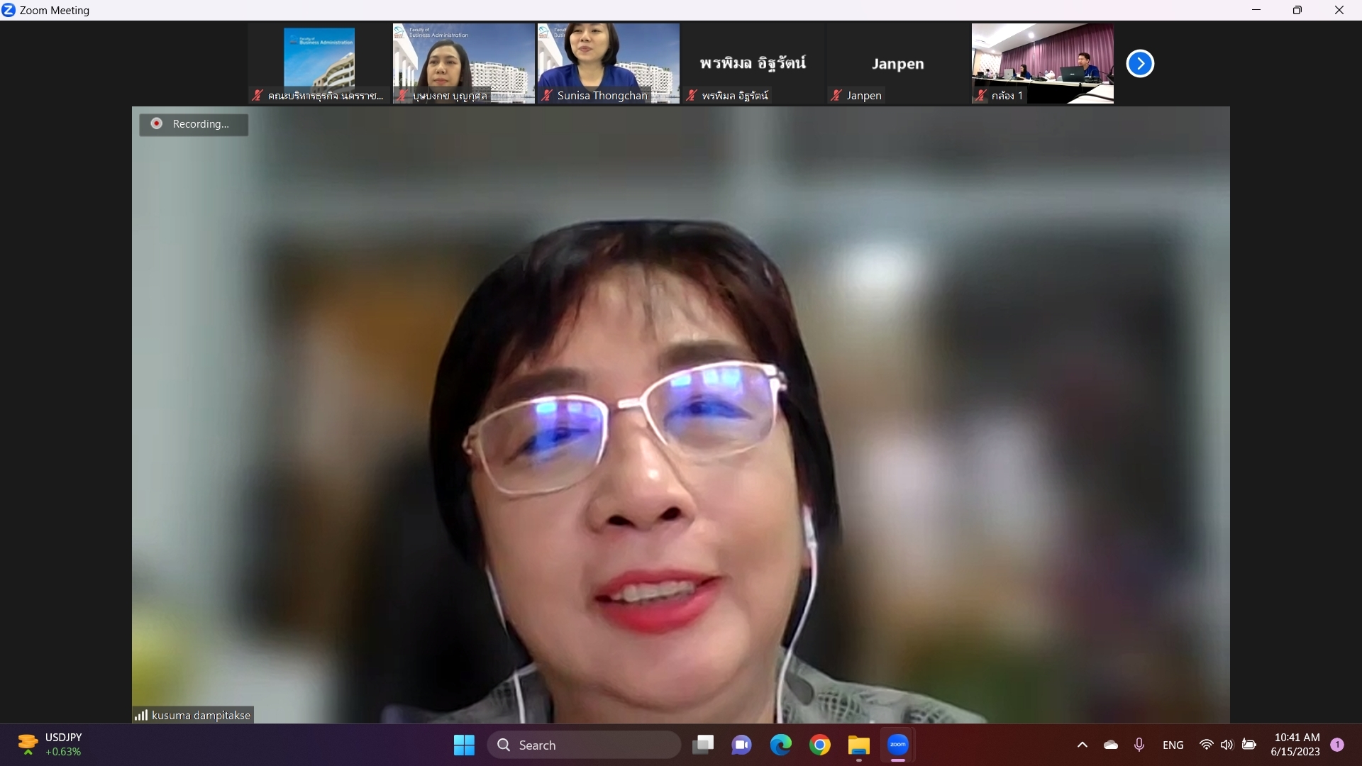Select the บุษบงกช participant video thumbnail
Screen dimensions: 1362x766
464,63
